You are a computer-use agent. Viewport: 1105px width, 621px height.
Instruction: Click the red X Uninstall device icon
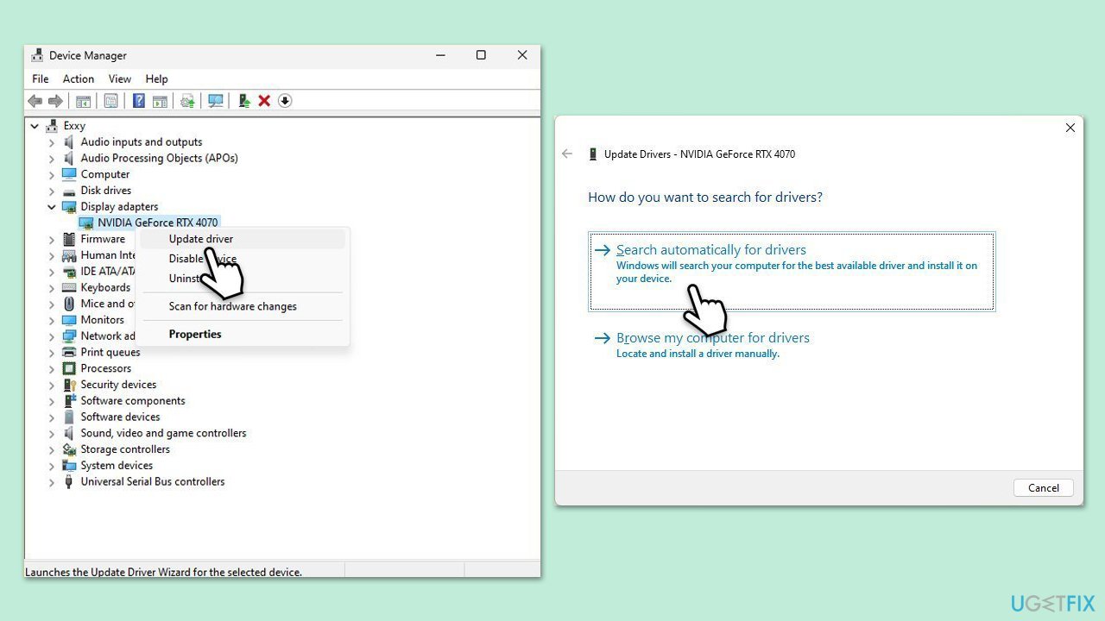[x=264, y=101]
